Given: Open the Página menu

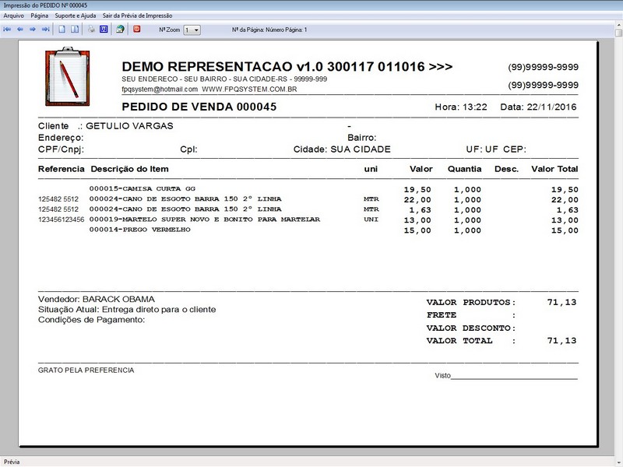Looking at the screenshot, I should tap(40, 16).
